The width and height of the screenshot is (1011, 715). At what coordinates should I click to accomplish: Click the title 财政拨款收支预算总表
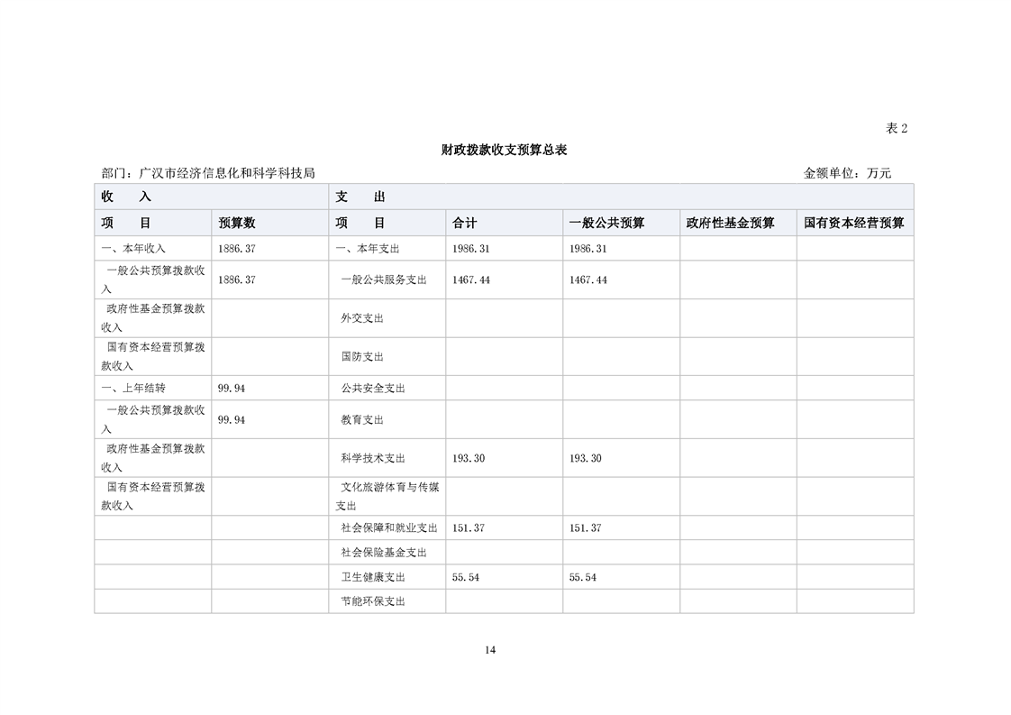click(504, 150)
